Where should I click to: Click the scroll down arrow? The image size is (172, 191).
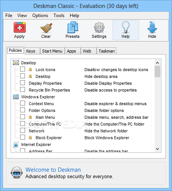157,149
